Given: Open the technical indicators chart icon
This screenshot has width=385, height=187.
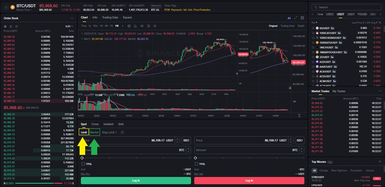Looking at the screenshot, I should point(135,26).
